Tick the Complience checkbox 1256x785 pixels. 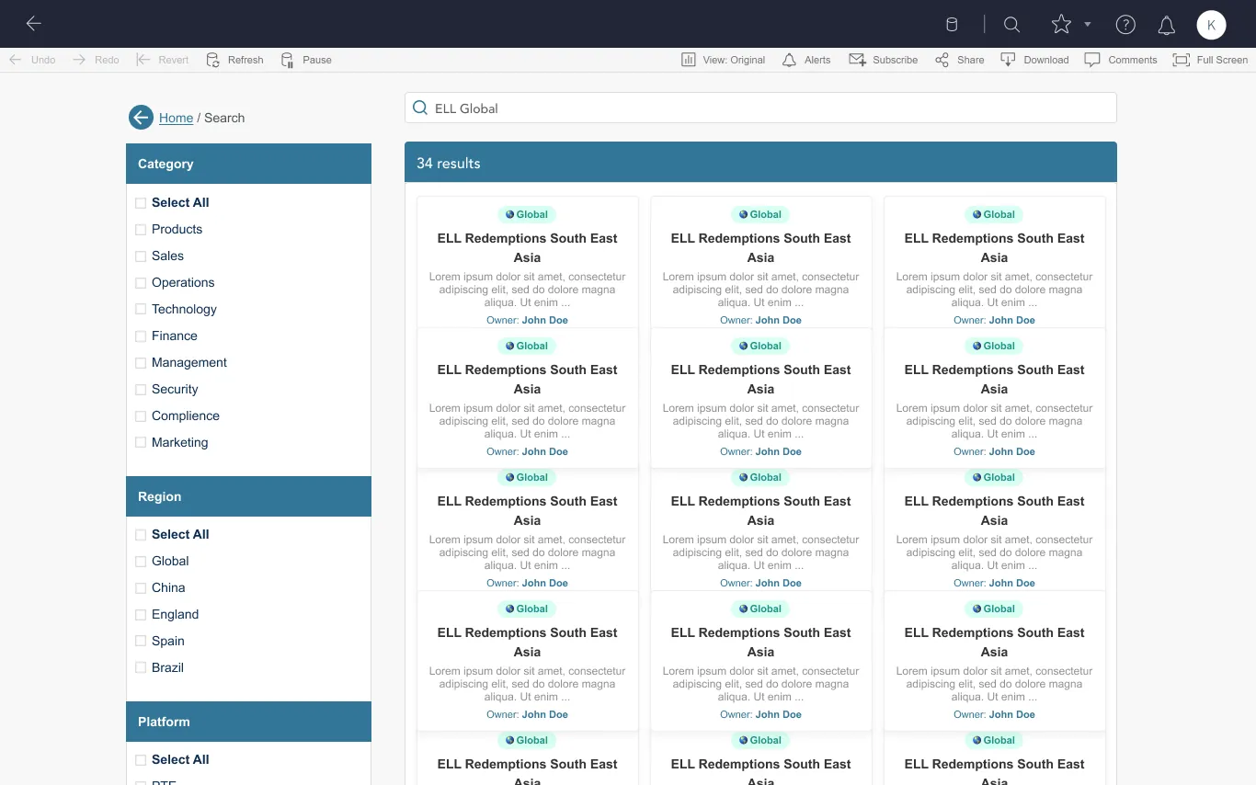141,415
